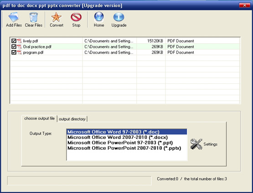253x193 pixels.
Task: Click the PDF icon beside program.pdf
Action: pyautogui.click(x=19, y=52)
